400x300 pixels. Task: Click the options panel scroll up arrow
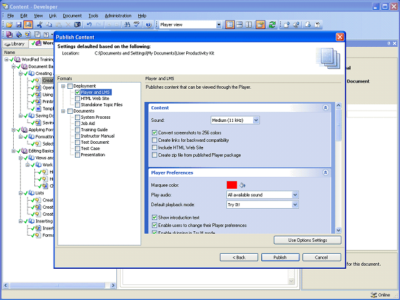click(339, 105)
